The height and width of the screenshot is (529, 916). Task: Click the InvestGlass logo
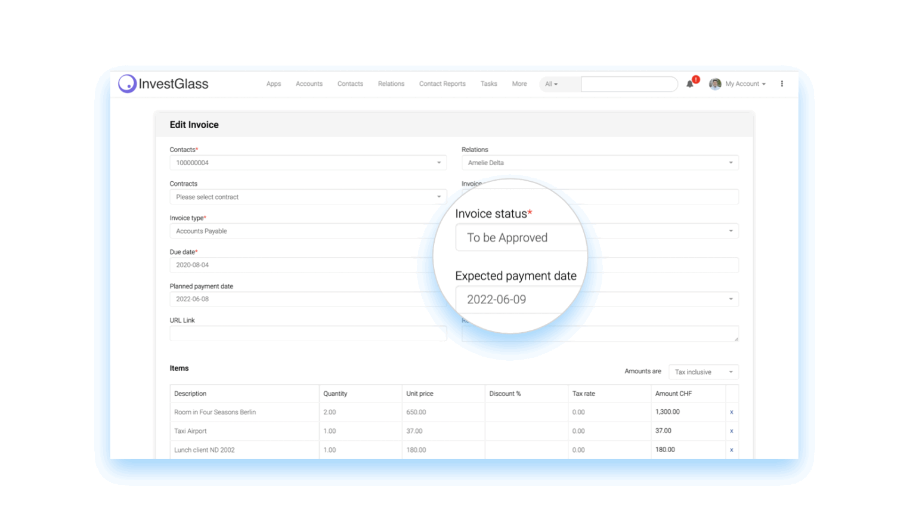163,83
